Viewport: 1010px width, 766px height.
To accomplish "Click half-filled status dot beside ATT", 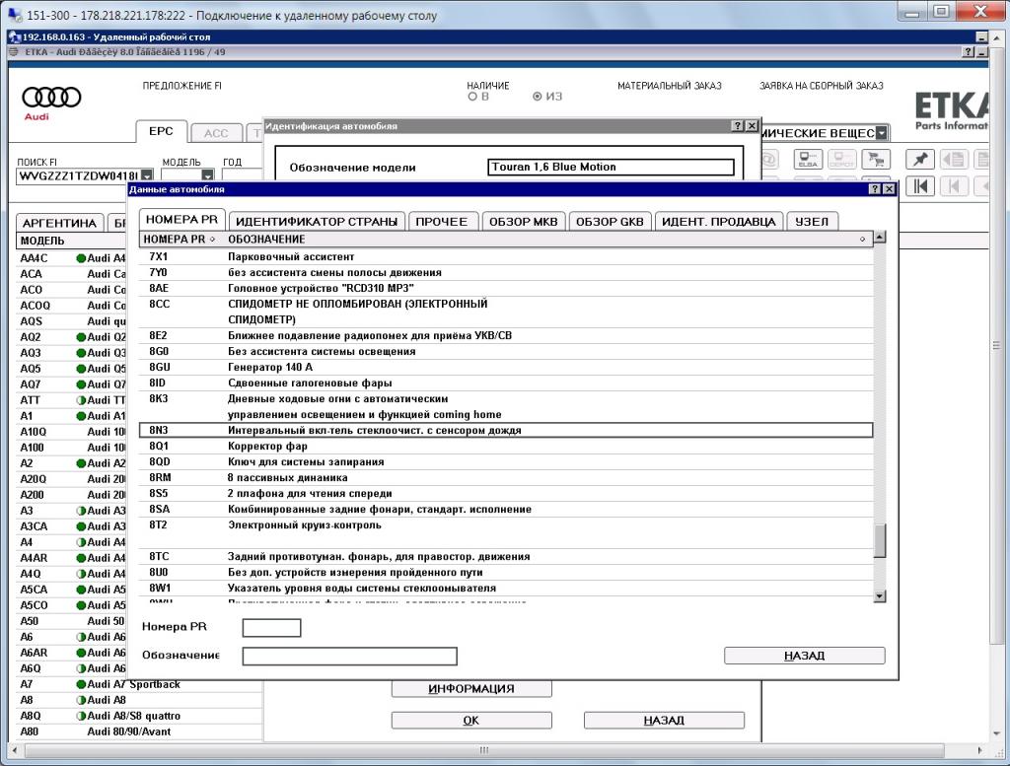I will [81, 400].
